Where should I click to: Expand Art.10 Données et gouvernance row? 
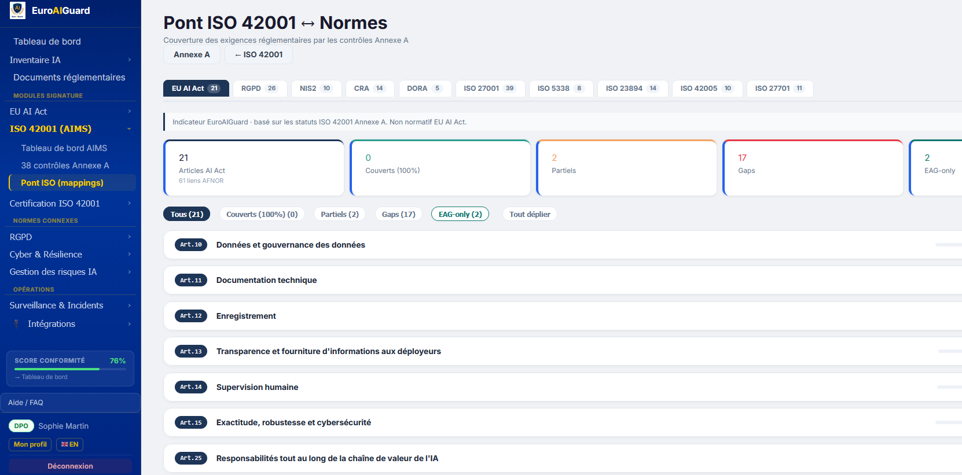(x=563, y=245)
